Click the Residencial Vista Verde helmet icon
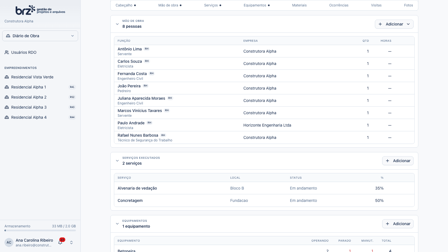This screenshot has height=252, width=448. coord(7,77)
